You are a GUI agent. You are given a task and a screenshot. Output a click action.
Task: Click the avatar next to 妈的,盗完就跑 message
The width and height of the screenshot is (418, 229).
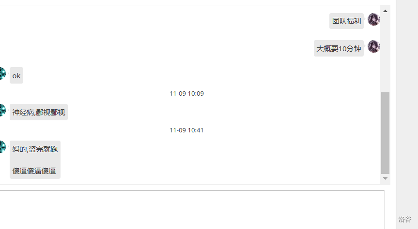2,147
